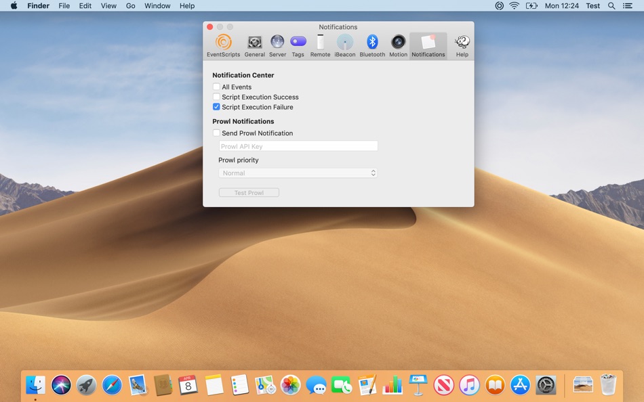Image resolution: width=644 pixels, height=402 pixels.
Task: Click the Test Prowl button
Action: click(x=249, y=192)
